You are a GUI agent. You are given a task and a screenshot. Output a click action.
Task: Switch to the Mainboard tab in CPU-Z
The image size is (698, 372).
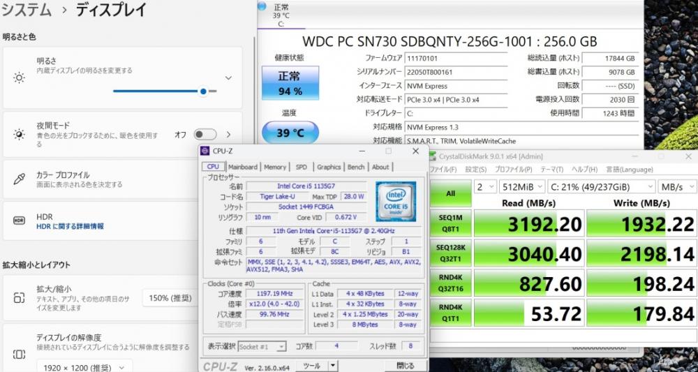coord(243,167)
